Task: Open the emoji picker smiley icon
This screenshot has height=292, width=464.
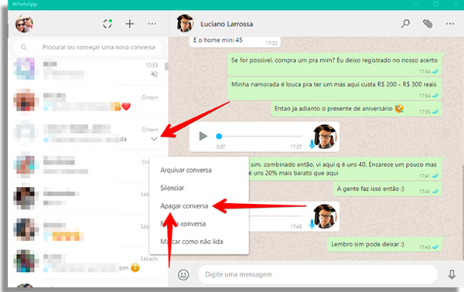Action: pyautogui.click(x=183, y=274)
